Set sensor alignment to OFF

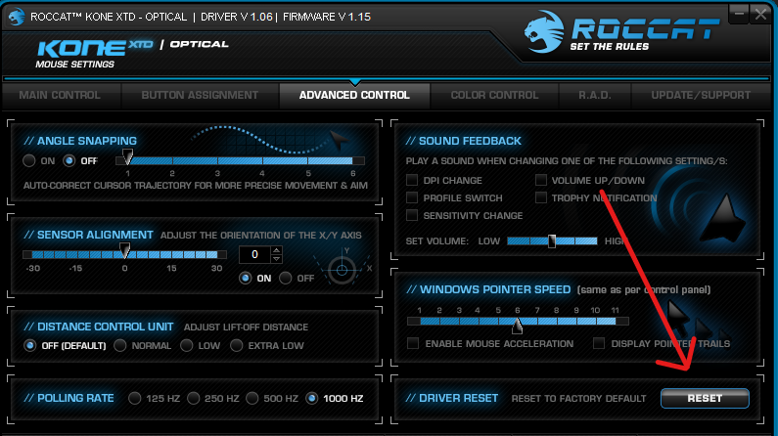coord(286,278)
